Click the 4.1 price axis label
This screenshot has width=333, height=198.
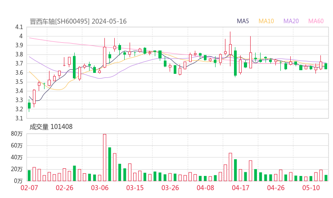(x=19, y=27)
